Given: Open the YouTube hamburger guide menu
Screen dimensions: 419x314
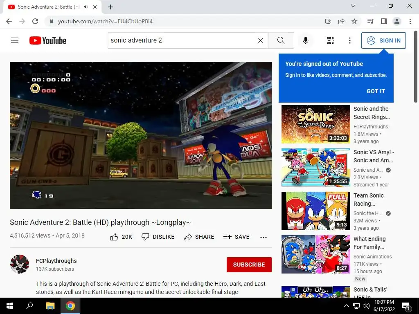Looking at the screenshot, I should 15,40.
